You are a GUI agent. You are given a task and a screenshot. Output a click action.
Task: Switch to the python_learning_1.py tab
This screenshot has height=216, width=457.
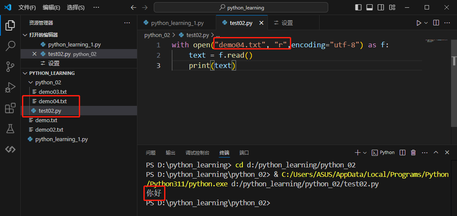point(177,23)
